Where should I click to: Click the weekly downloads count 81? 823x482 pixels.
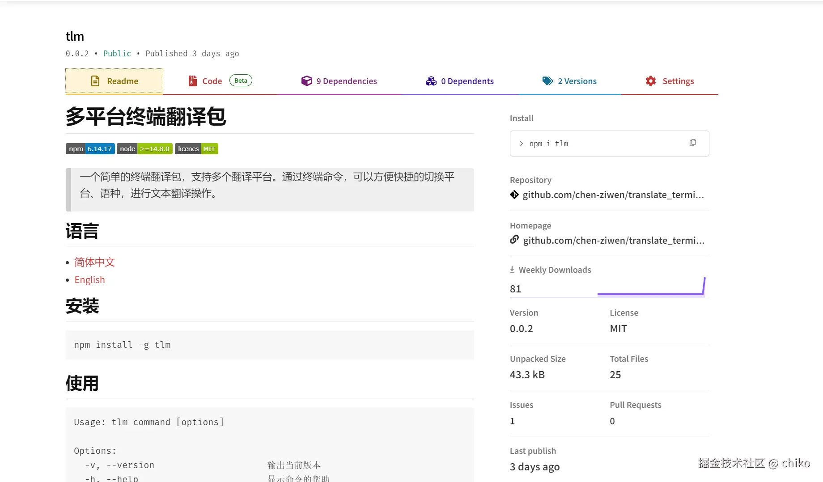click(515, 289)
